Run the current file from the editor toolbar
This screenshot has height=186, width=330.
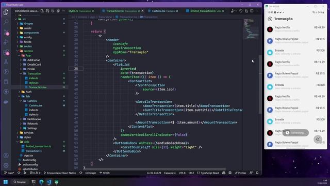pos(233,11)
